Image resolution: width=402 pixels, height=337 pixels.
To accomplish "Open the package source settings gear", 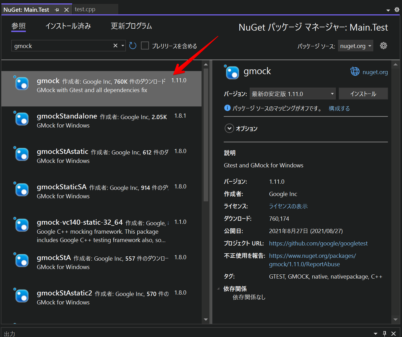I will pos(383,45).
